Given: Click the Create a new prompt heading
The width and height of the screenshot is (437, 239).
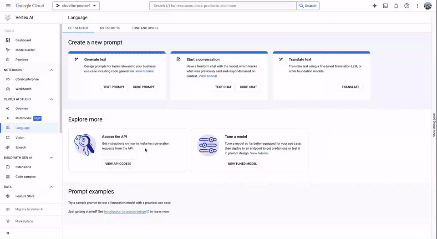Looking at the screenshot, I should tap(95, 42).
